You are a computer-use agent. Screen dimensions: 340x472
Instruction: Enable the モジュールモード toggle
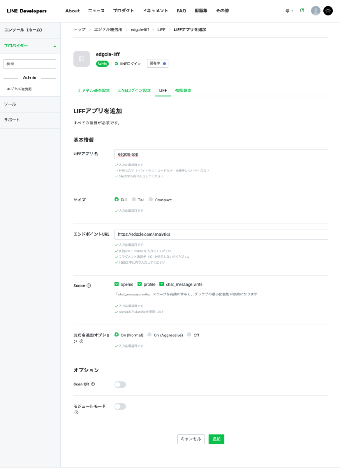(x=120, y=407)
